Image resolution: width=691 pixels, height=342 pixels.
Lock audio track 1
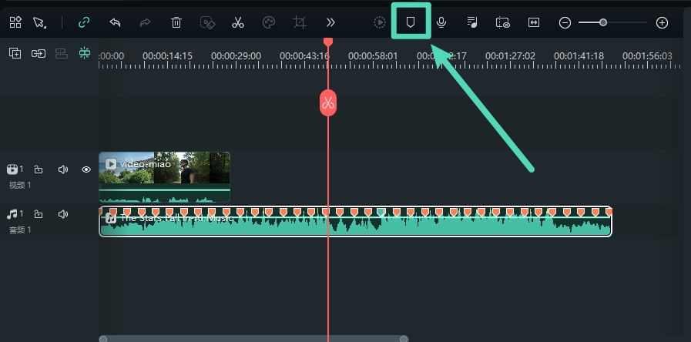tap(39, 215)
